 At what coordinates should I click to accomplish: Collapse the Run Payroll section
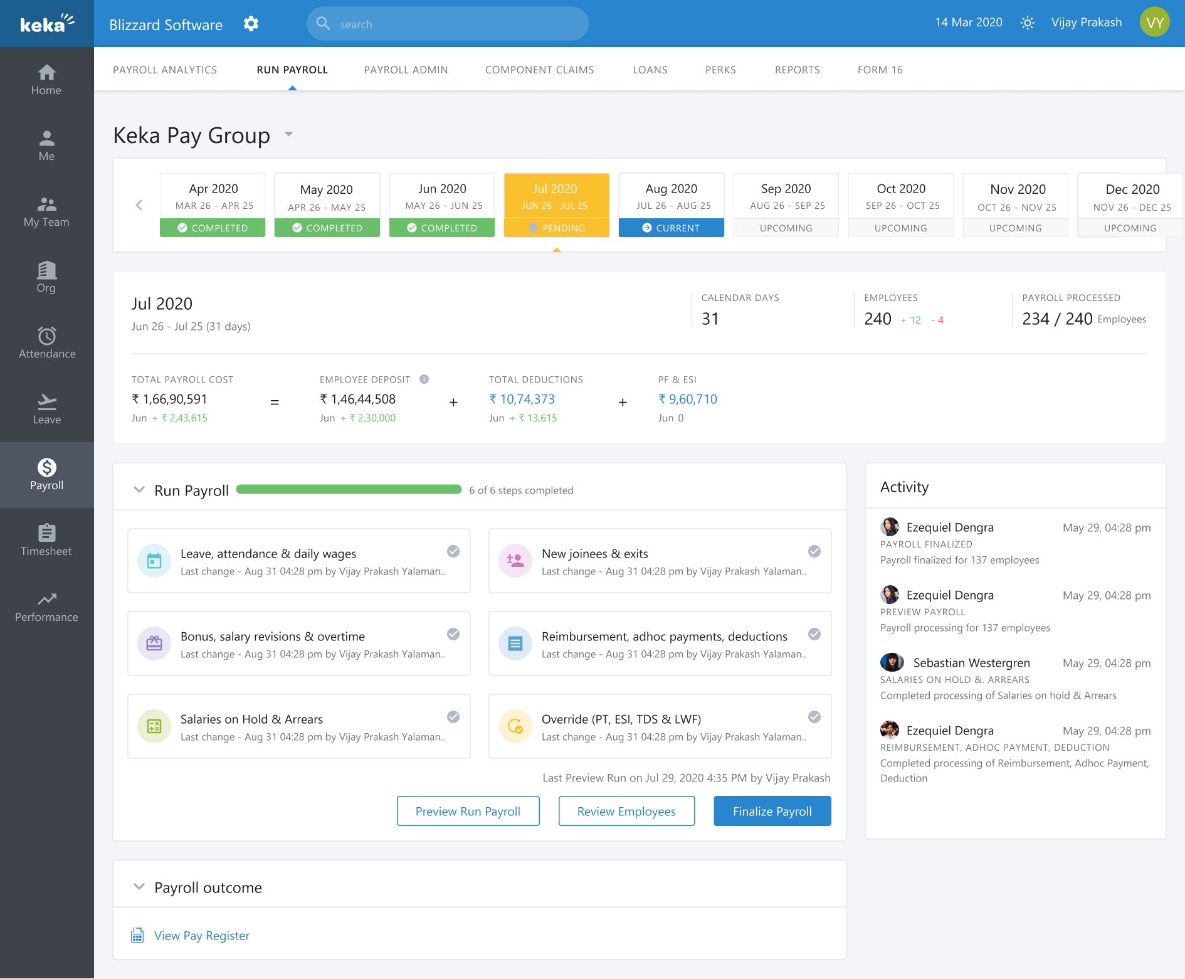(139, 489)
